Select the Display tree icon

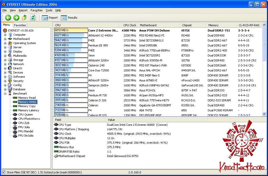pos(10,51)
